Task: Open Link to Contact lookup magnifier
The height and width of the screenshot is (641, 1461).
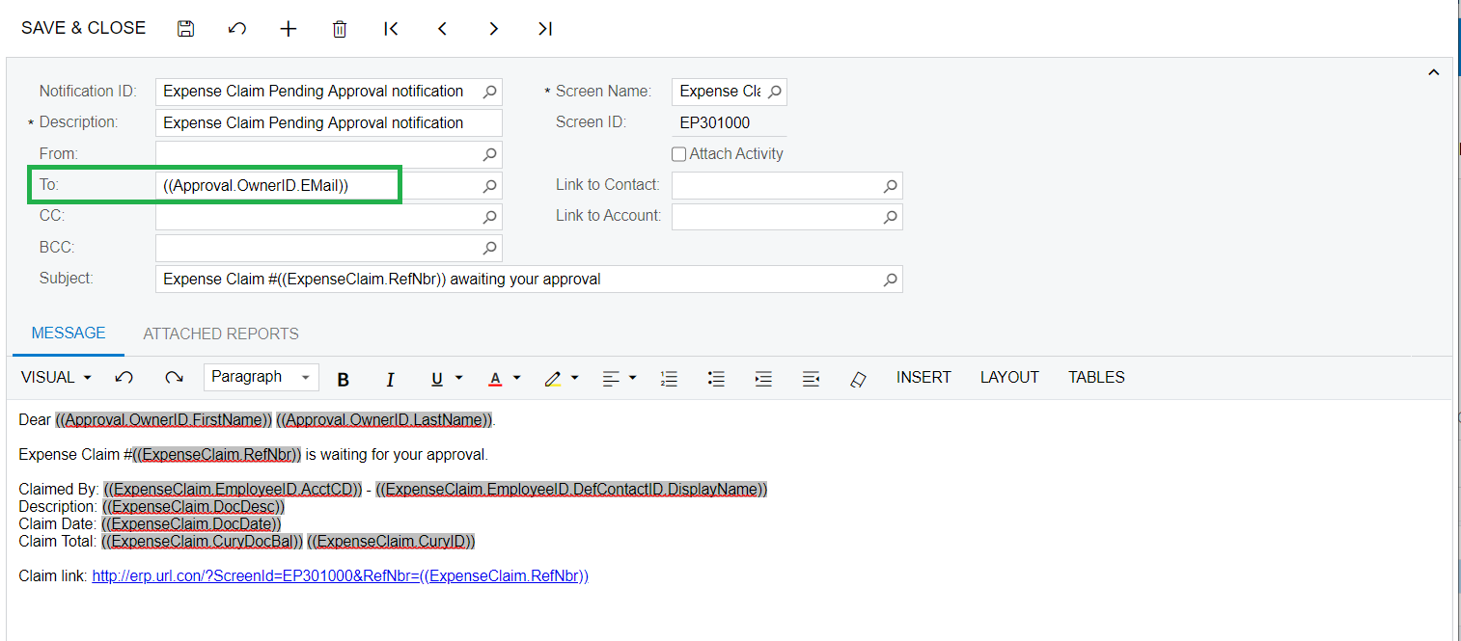Action: click(891, 185)
